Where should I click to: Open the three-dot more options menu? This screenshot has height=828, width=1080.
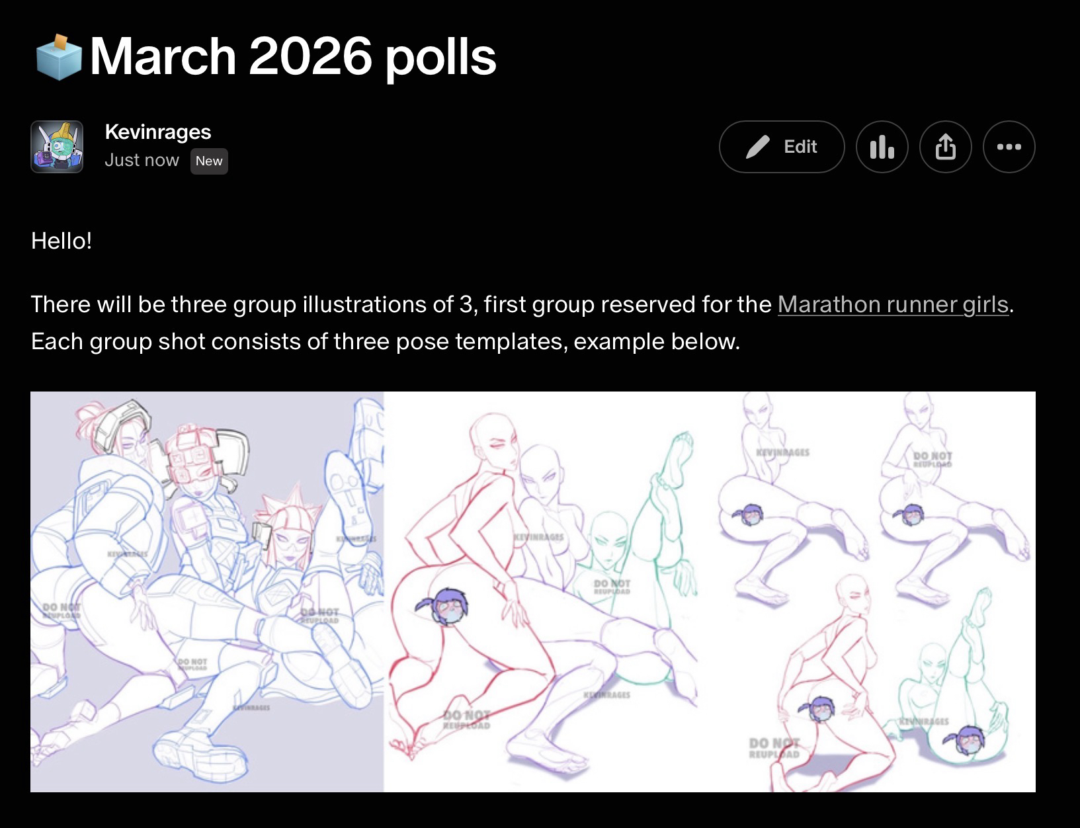click(x=1009, y=147)
